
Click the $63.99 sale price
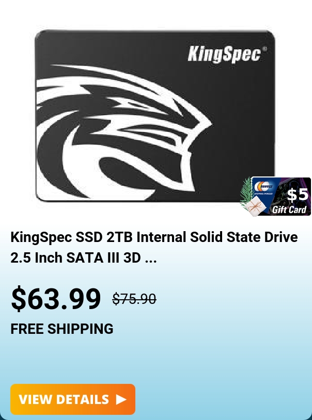pyautogui.click(x=56, y=298)
